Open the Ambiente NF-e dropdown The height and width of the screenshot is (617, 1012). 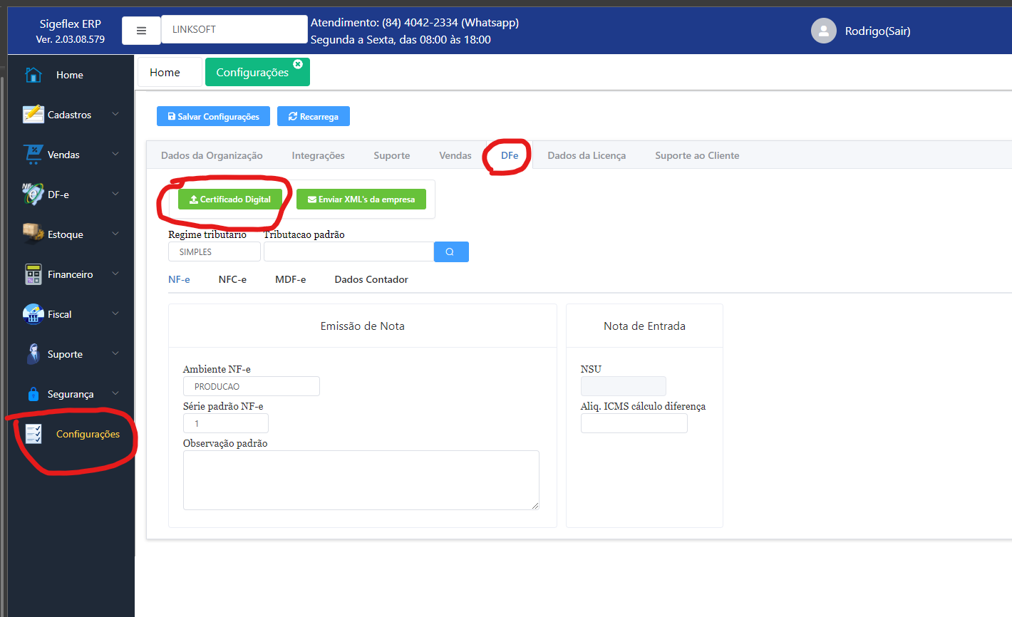tap(251, 386)
